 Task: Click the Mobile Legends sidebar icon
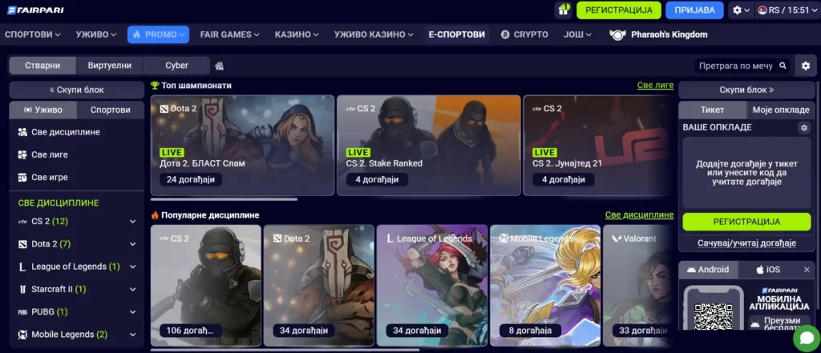point(22,335)
